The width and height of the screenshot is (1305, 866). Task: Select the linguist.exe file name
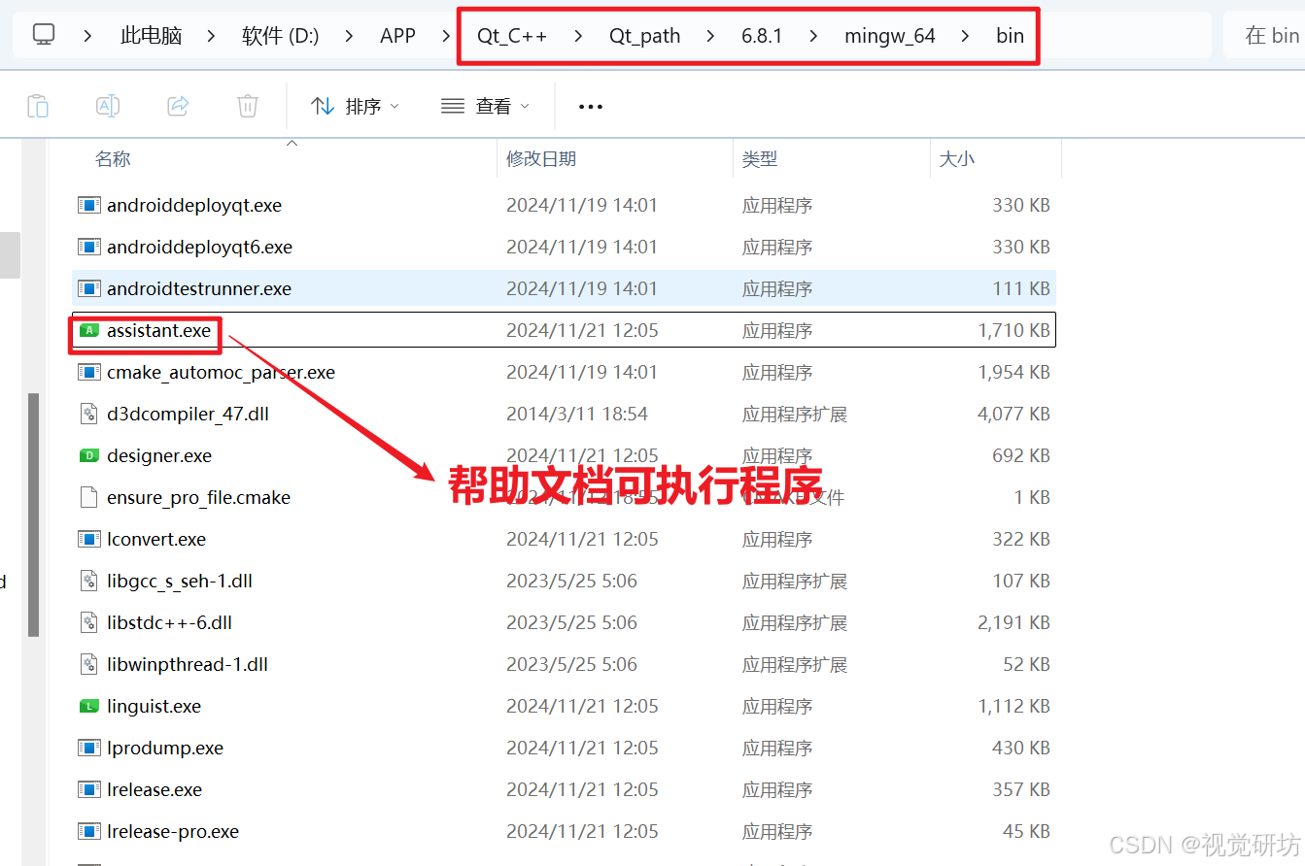click(x=154, y=706)
